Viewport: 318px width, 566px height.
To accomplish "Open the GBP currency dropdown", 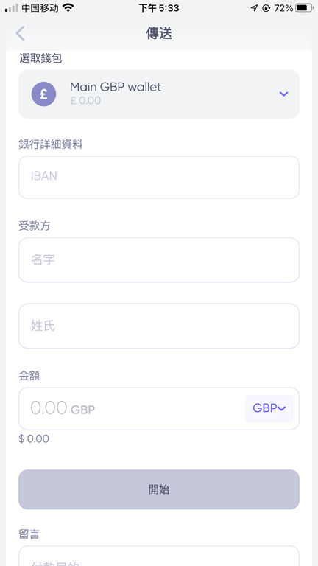I will point(269,408).
